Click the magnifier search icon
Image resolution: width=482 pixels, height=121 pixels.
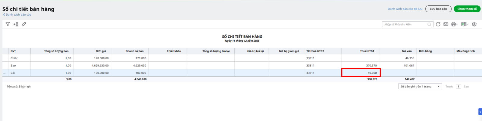tap(429, 25)
